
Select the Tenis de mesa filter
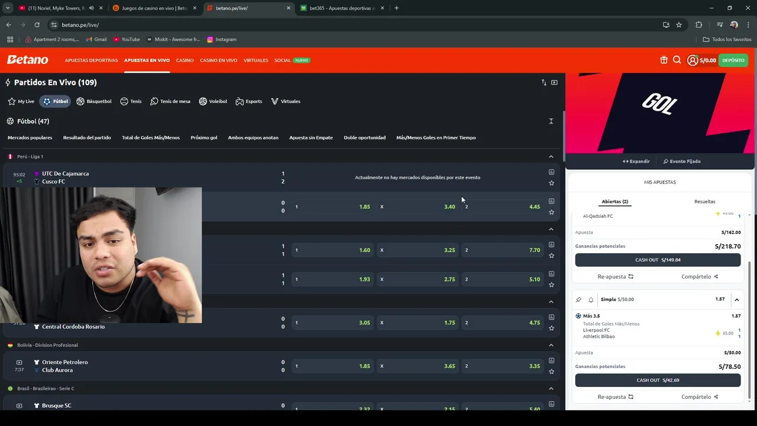click(170, 101)
